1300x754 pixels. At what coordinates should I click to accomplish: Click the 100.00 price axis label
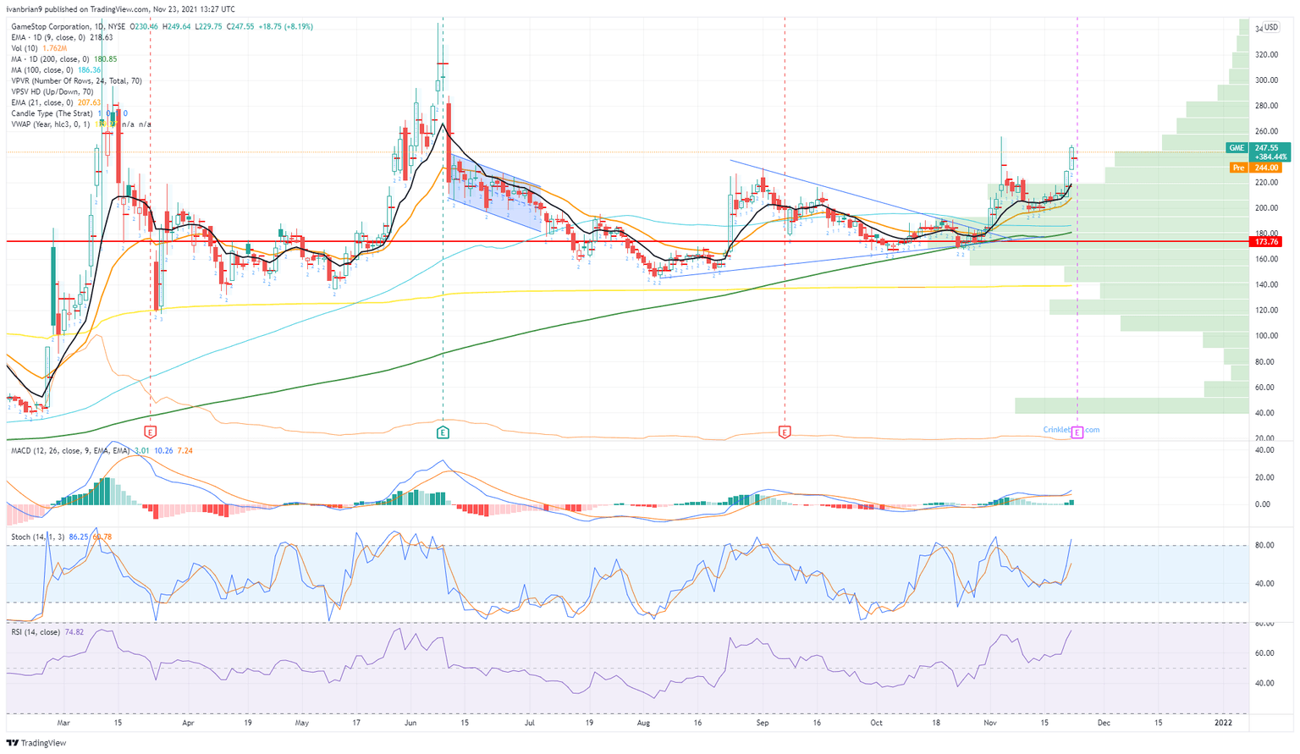click(x=1267, y=336)
